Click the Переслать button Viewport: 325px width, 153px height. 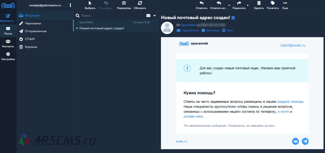point(239,5)
